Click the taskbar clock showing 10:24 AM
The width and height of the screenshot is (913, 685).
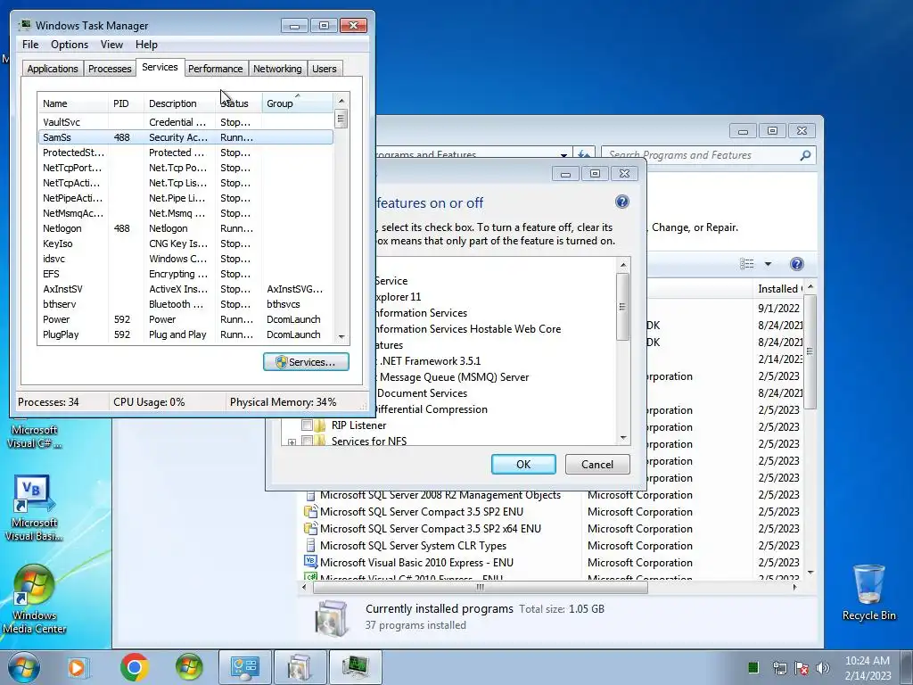click(868, 667)
